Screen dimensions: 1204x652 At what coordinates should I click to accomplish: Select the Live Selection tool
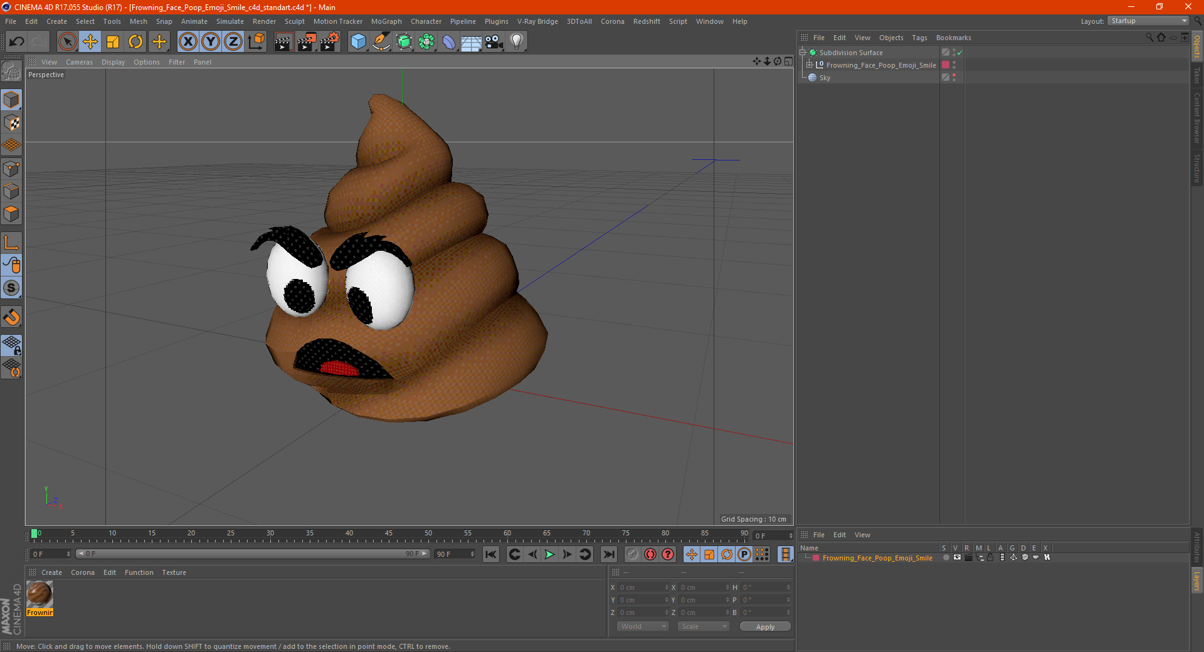(67, 42)
